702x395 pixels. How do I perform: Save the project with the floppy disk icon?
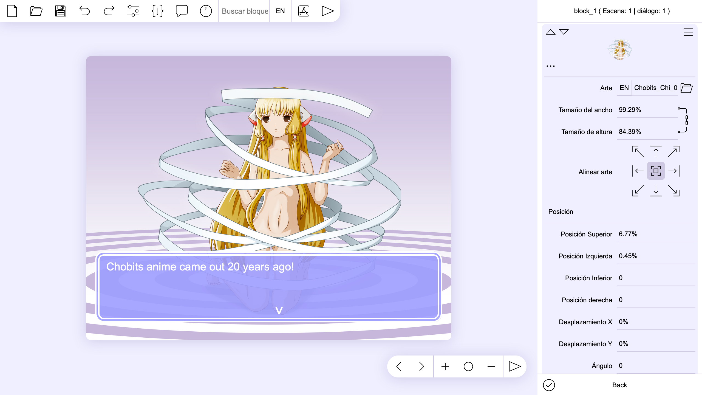tap(60, 11)
